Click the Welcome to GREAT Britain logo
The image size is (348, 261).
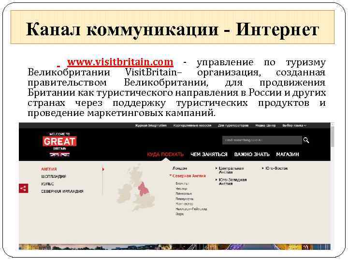point(59,144)
